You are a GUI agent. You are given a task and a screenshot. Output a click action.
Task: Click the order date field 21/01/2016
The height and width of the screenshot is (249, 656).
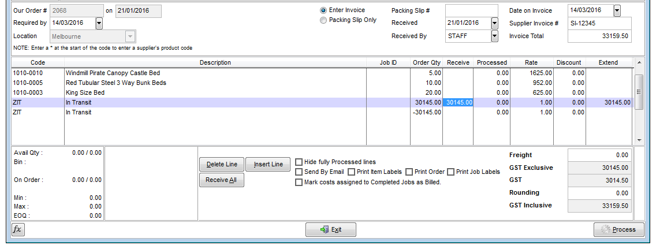pyautogui.click(x=139, y=10)
